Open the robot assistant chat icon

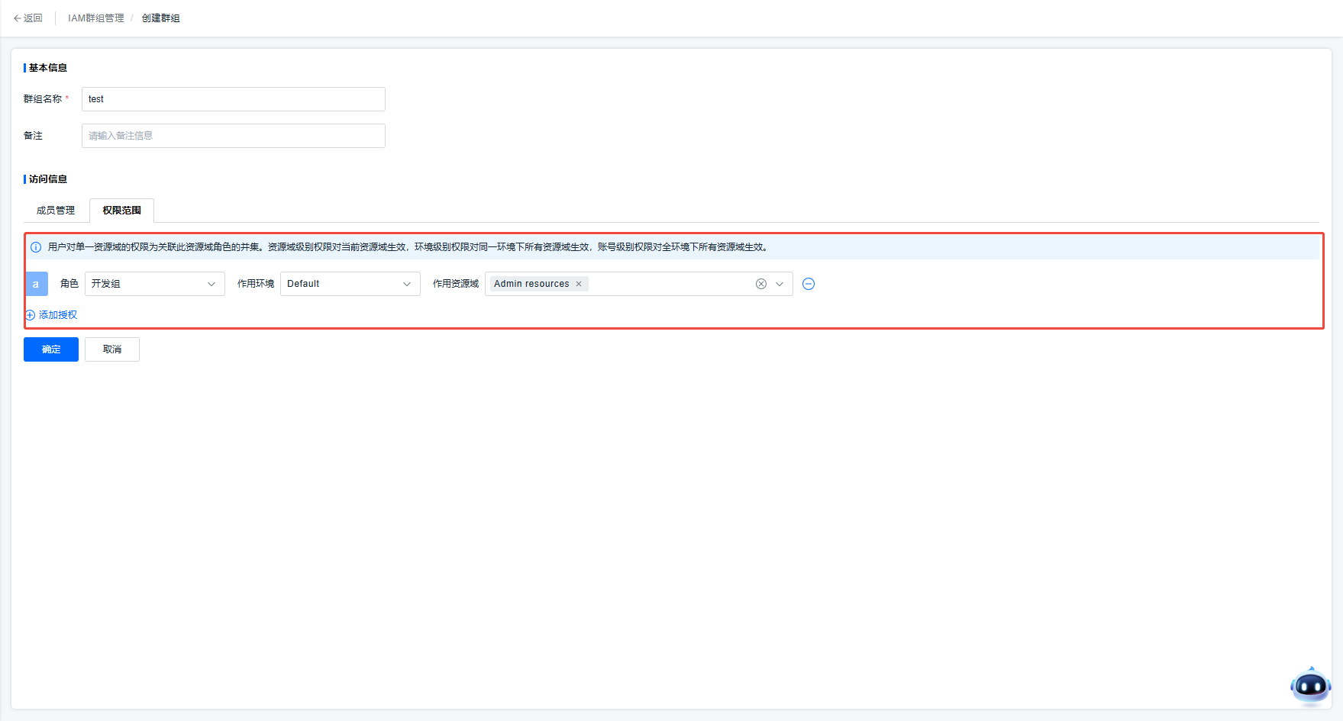coord(1310,686)
